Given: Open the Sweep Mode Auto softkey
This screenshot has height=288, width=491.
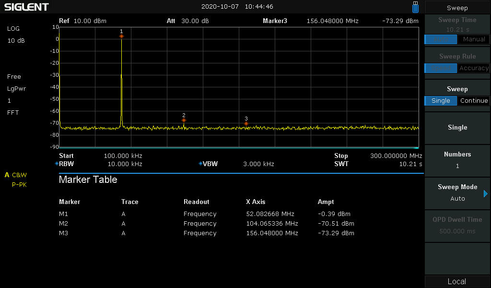Looking at the screenshot, I should pos(457,193).
